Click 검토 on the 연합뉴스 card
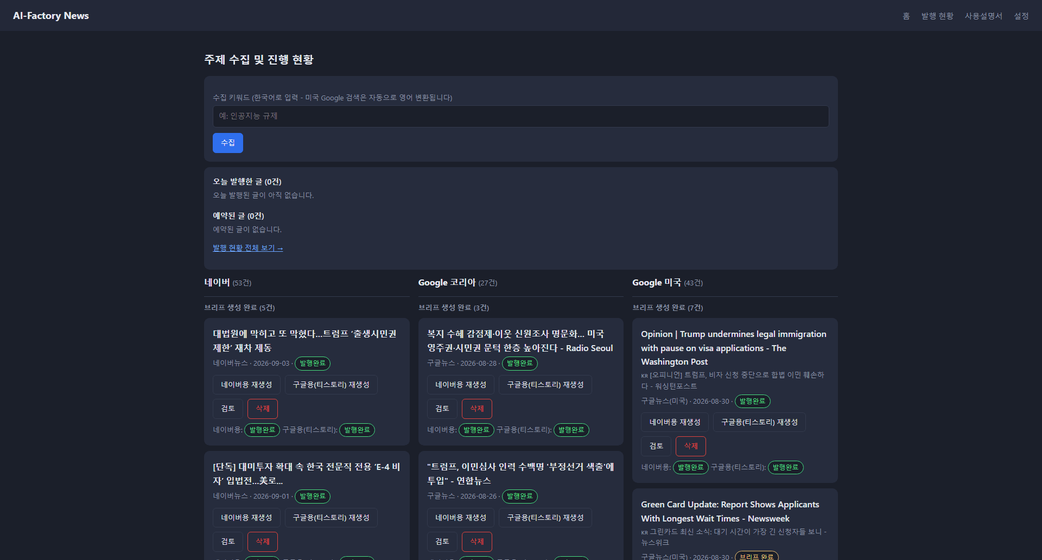The image size is (1042, 560). pos(442,542)
